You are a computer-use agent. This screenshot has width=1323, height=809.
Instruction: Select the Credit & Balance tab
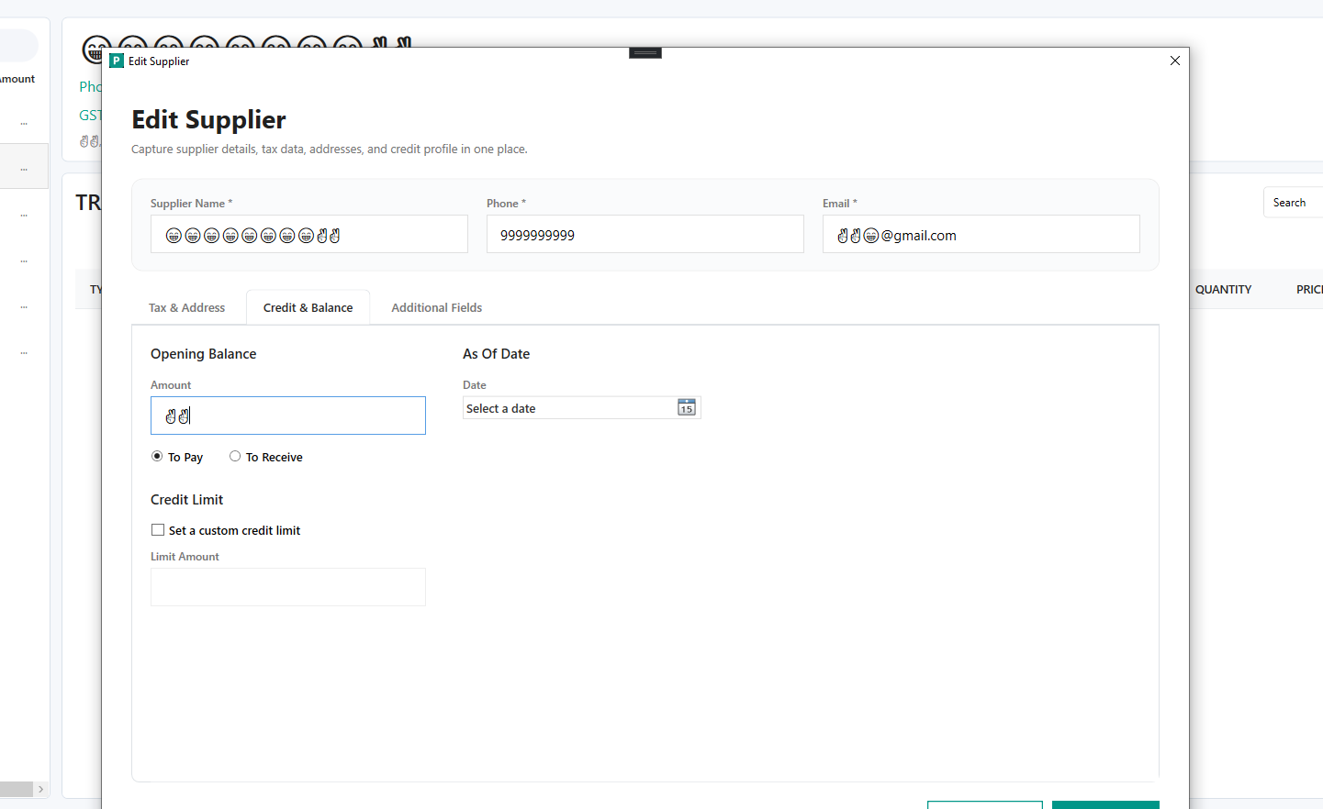click(308, 307)
